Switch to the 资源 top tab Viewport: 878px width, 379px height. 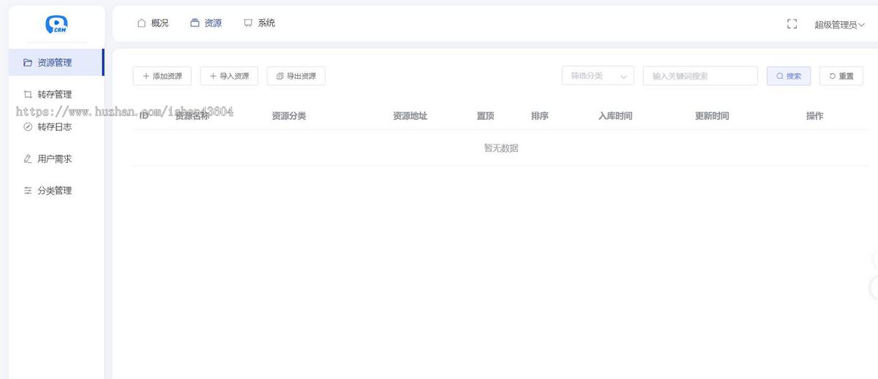pos(206,23)
